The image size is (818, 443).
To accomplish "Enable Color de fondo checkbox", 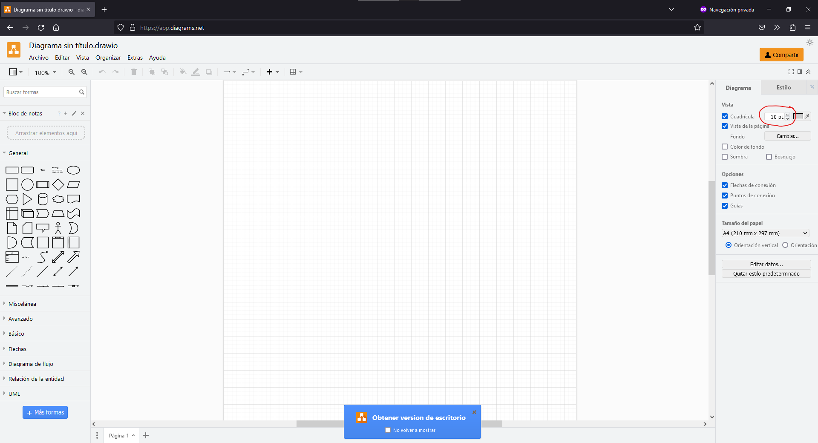I will click(725, 147).
